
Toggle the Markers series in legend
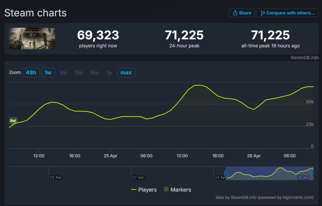tap(177, 189)
